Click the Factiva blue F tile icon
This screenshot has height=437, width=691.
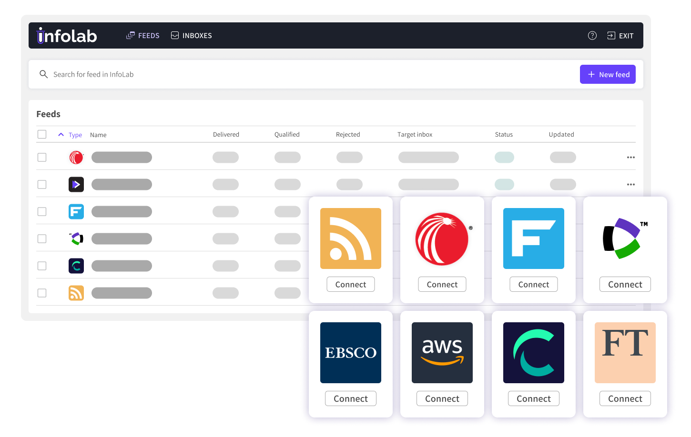(533, 238)
